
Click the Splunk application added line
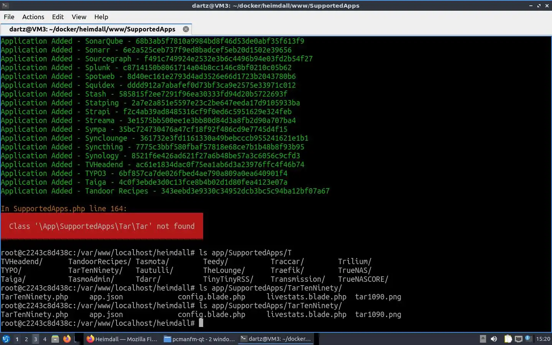tap(146, 67)
